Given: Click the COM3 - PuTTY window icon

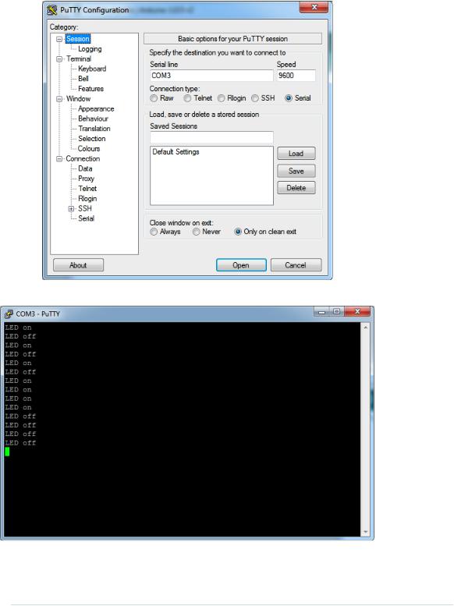Looking at the screenshot, I should point(9,314).
